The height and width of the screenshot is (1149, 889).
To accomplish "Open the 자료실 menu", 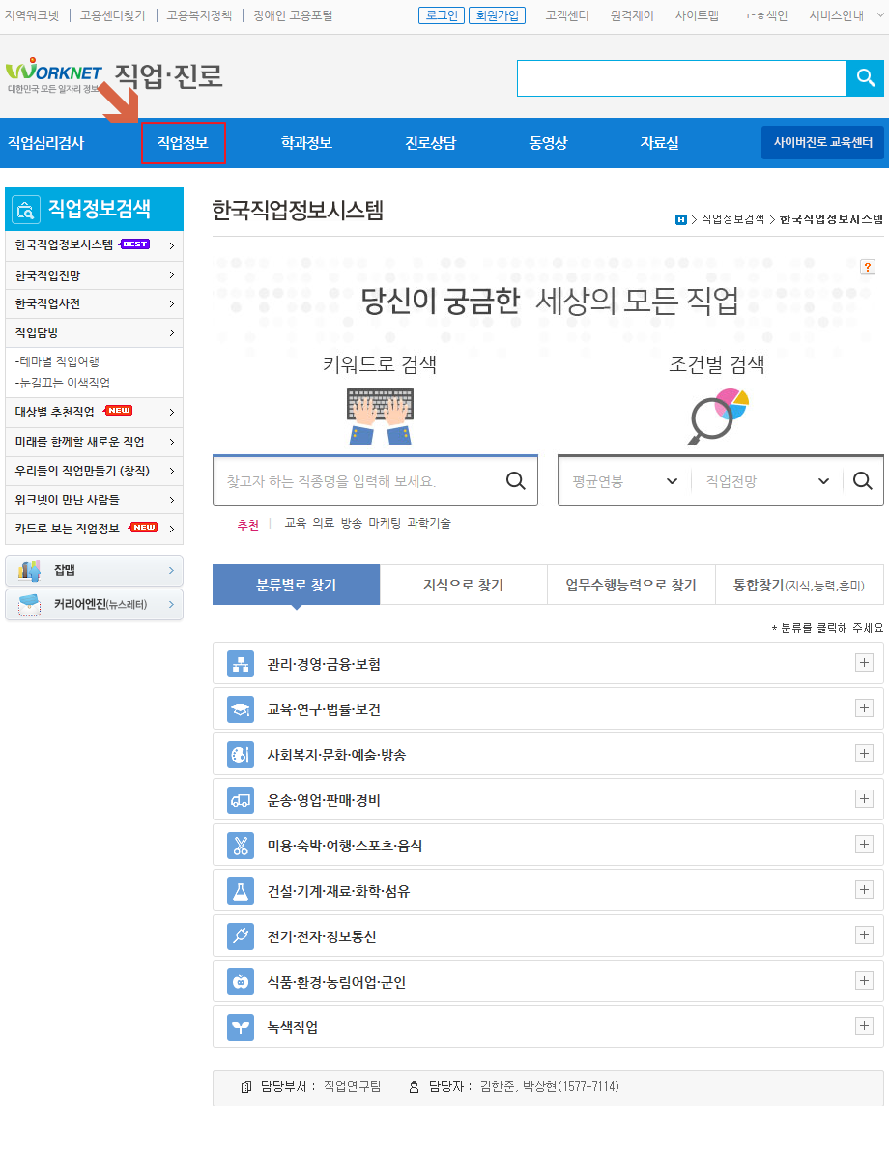I will point(659,143).
